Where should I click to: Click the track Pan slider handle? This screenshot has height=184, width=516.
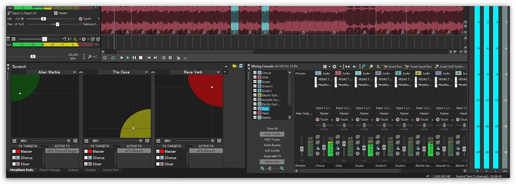click(57, 24)
